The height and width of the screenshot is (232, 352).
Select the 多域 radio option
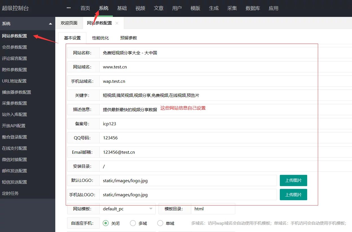coord(133,223)
